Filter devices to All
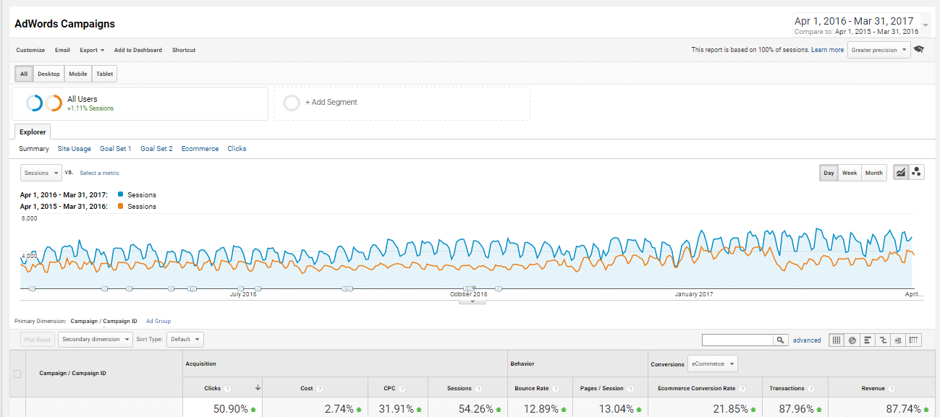The height and width of the screenshot is (417, 940). (x=24, y=74)
